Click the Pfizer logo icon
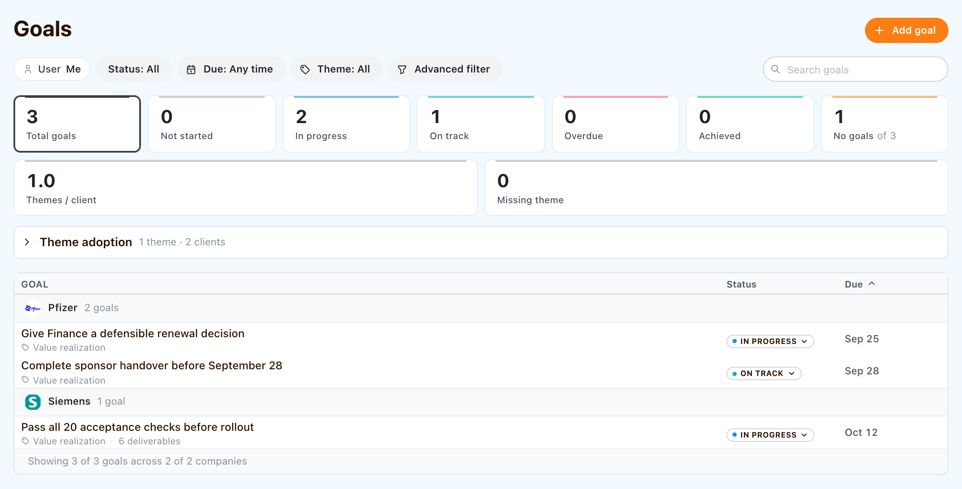The width and height of the screenshot is (962, 489). (33, 308)
